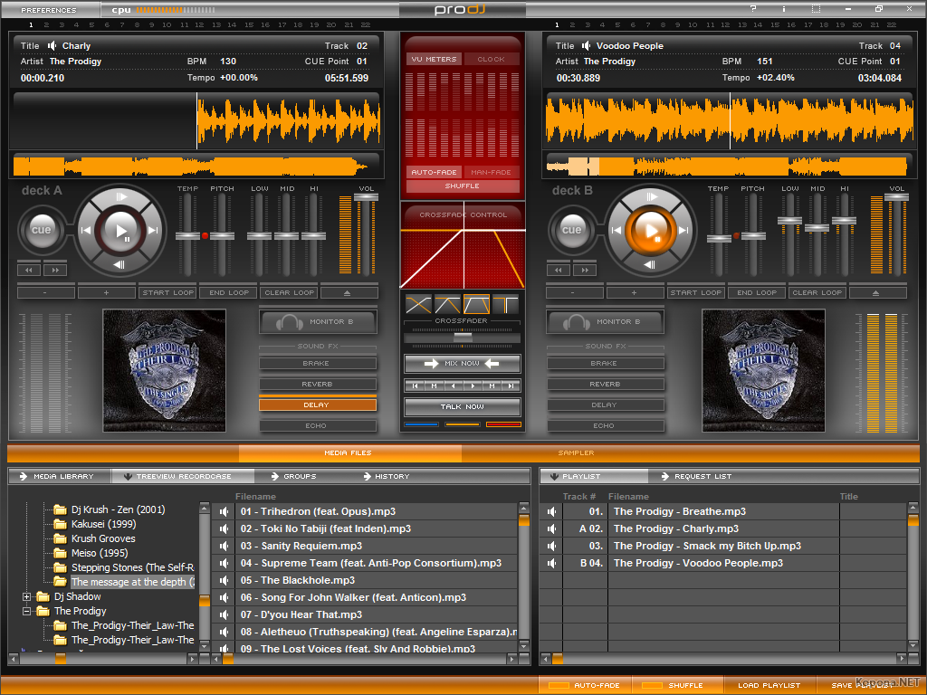Switch to the Sampler tab
This screenshot has width=927, height=695.
(576, 452)
